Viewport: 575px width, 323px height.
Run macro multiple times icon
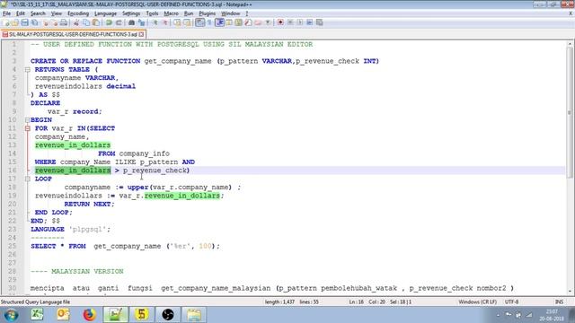(310, 22)
